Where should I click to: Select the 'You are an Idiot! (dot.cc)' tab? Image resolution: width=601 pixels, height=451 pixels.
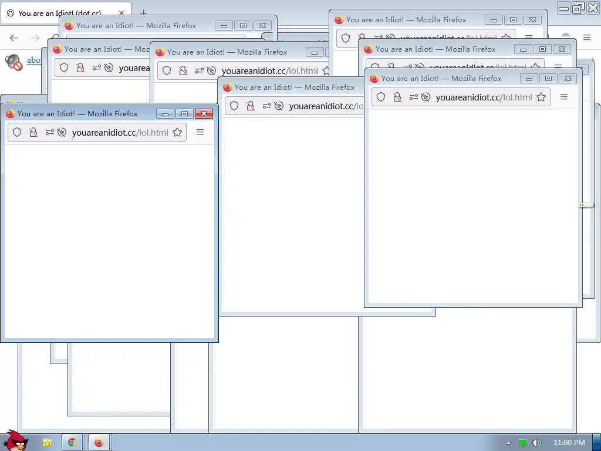(x=66, y=13)
